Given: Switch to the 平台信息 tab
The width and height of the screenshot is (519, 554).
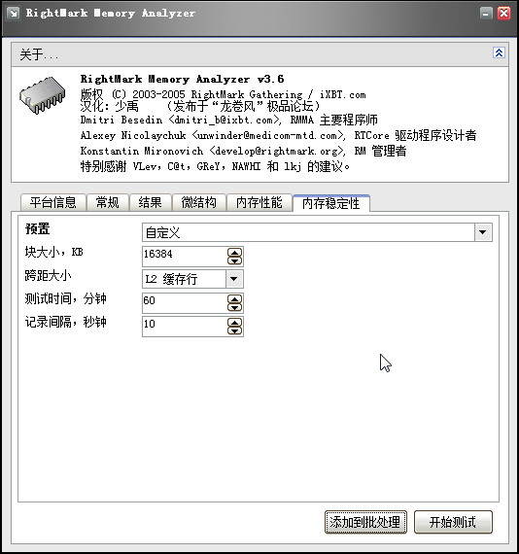Looking at the screenshot, I should point(53,203).
